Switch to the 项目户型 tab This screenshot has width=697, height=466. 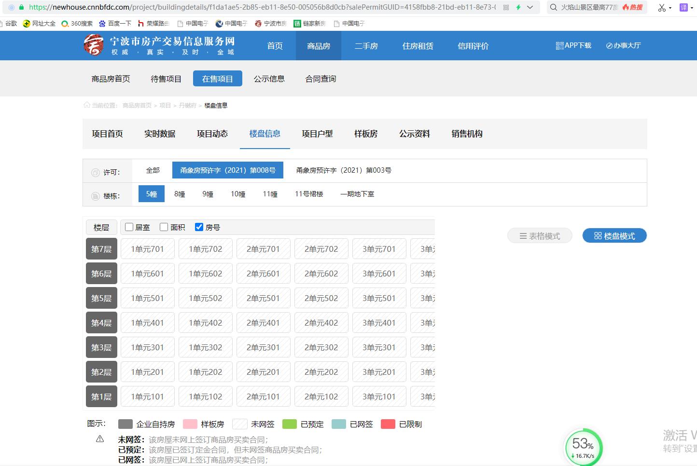(317, 134)
